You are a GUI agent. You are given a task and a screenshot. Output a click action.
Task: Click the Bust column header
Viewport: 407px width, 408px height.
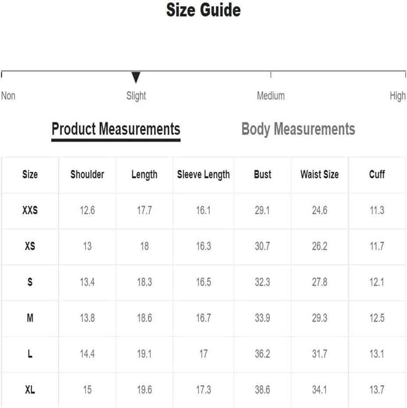click(262, 174)
